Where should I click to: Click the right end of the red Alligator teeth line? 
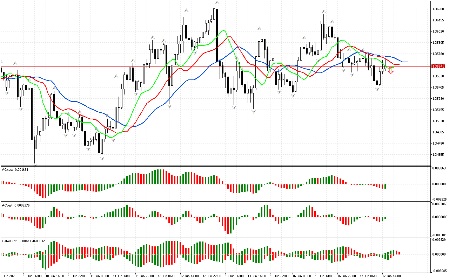tap(399, 64)
